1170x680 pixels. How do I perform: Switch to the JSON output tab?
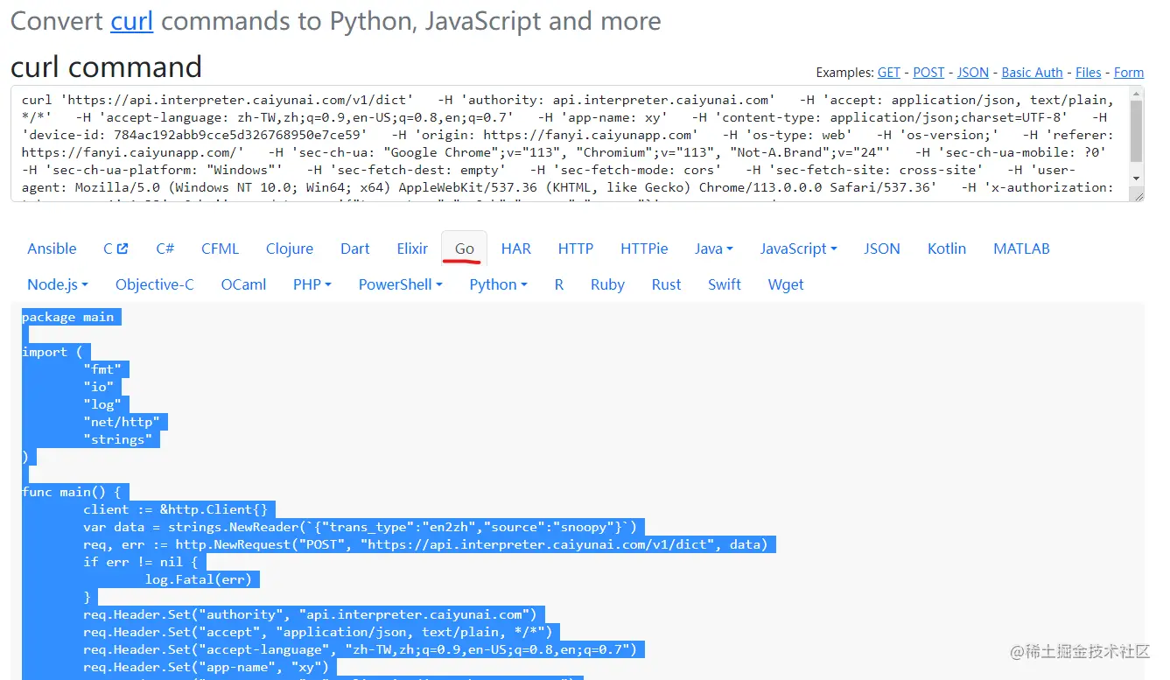882,249
